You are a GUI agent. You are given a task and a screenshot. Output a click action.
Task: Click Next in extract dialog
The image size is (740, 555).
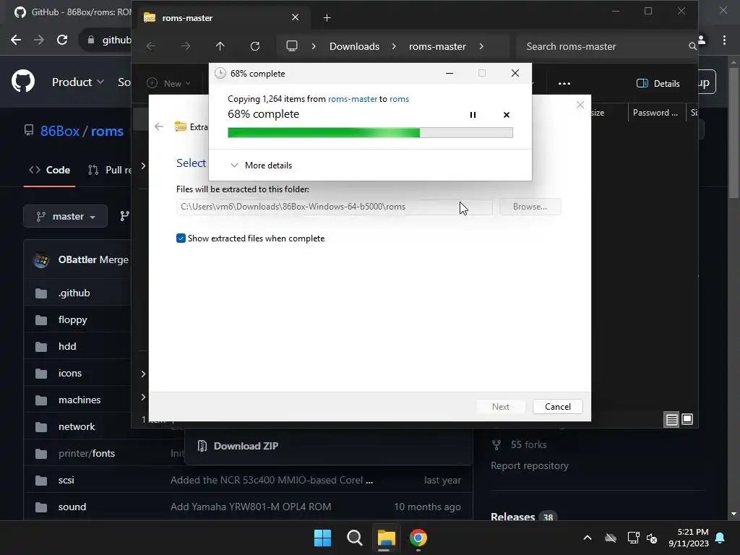click(500, 407)
